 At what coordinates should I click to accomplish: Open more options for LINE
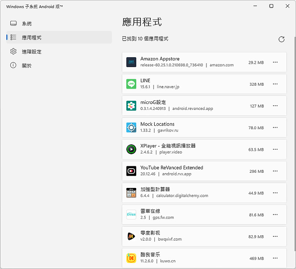[275, 84]
